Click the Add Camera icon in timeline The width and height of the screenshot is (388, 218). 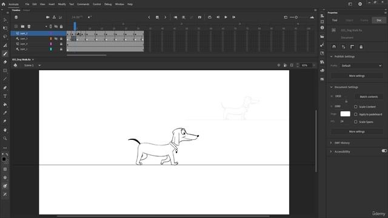[48, 18]
